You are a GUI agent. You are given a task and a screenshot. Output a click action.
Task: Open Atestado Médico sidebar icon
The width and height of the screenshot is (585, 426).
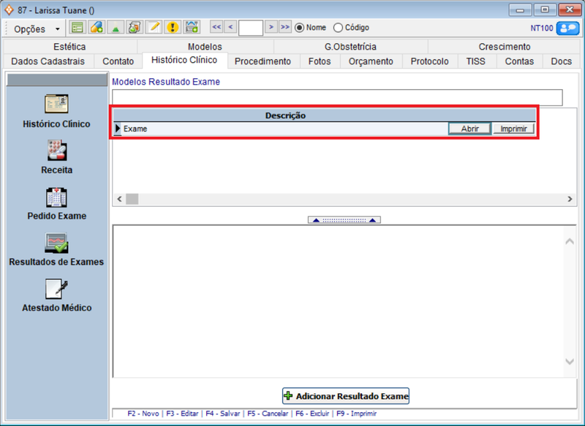click(x=56, y=289)
